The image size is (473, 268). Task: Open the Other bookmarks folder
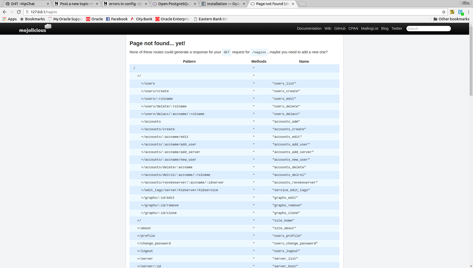click(451, 19)
